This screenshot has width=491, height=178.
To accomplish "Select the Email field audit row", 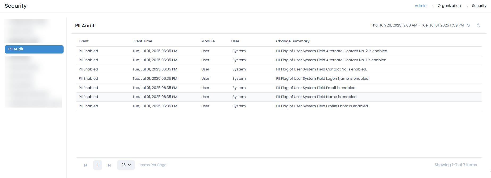I will [316, 88].
